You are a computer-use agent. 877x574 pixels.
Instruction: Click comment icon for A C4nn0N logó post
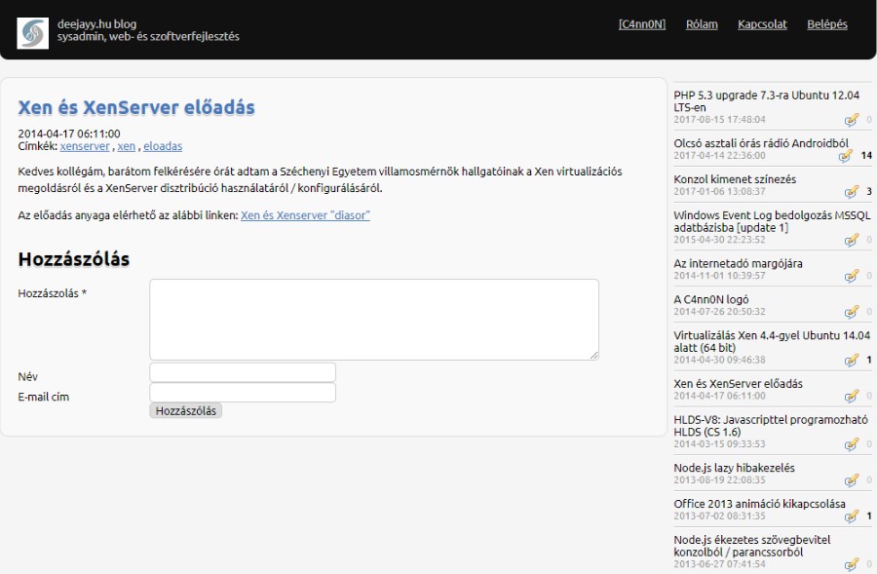852,312
